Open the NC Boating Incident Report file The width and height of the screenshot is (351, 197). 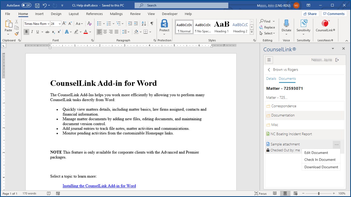click(x=305, y=134)
